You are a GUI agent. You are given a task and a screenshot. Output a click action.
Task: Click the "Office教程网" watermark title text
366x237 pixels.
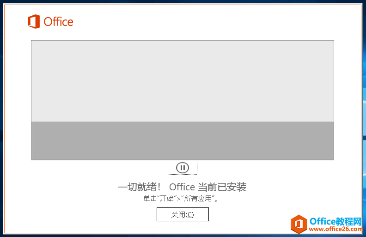point(335,220)
